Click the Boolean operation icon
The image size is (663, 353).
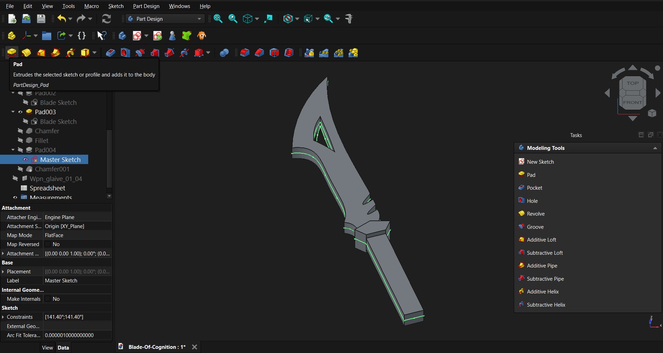click(x=224, y=53)
